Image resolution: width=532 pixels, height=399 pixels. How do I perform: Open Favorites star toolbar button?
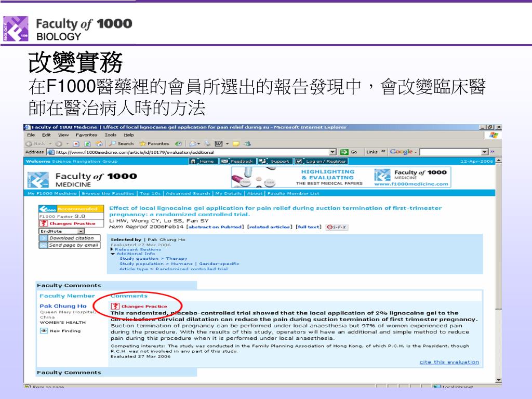click(x=154, y=144)
